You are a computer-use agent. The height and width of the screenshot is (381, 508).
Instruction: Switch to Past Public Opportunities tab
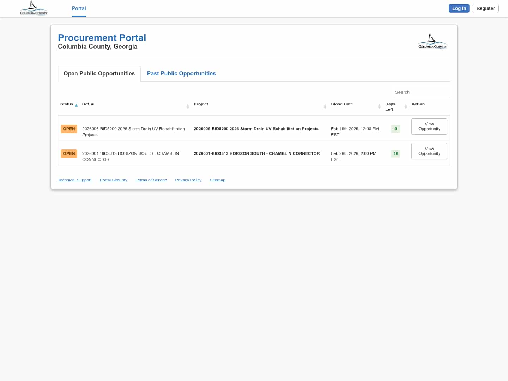coord(181,73)
